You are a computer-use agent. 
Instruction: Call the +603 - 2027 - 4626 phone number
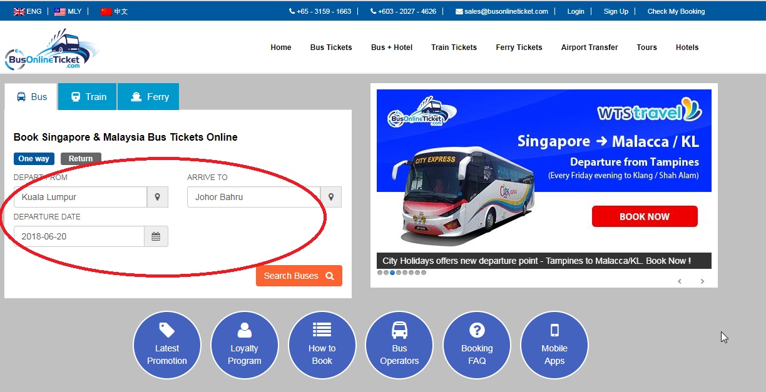click(404, 11)
